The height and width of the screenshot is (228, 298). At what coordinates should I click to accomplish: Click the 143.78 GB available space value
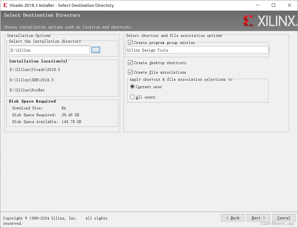click(x=71, y=122)
